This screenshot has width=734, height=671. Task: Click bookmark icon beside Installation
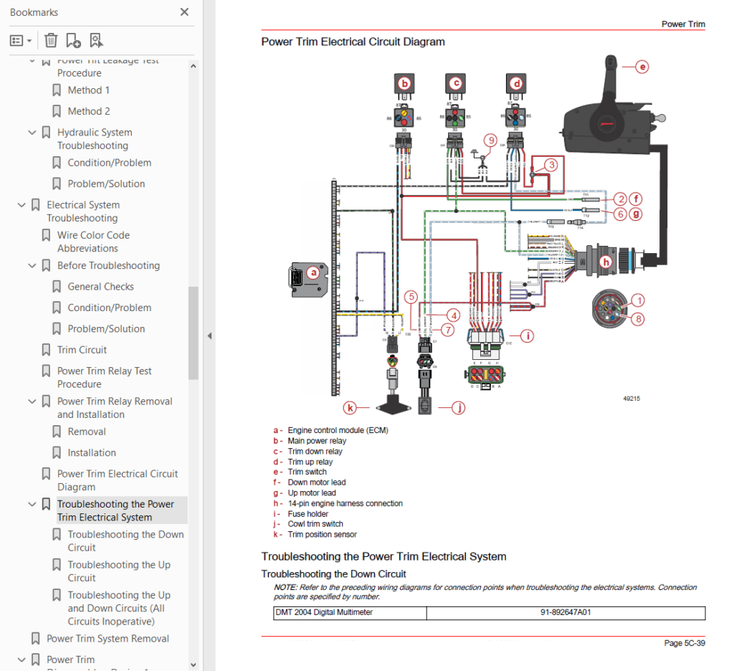(57, 453)
